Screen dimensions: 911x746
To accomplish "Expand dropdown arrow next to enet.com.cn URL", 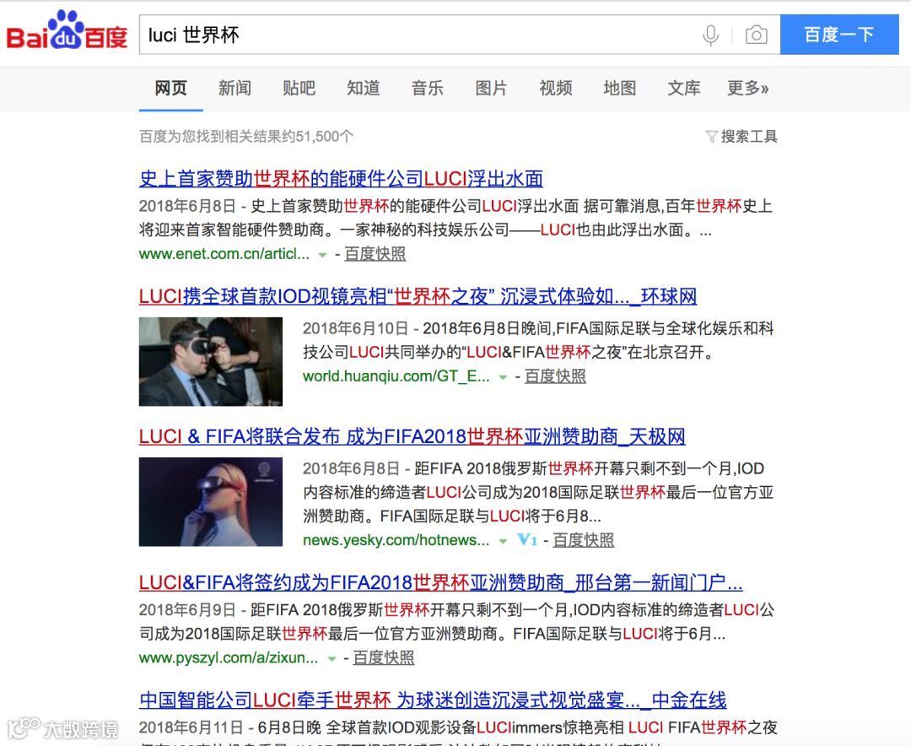I will coord(322,255).
